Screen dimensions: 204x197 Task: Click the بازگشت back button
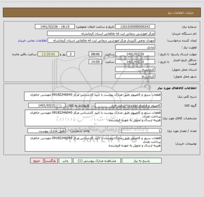51,161
